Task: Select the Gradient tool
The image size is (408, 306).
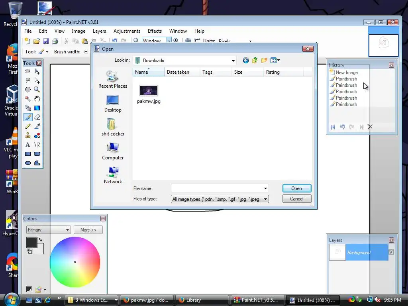Action: click(37, 108)
